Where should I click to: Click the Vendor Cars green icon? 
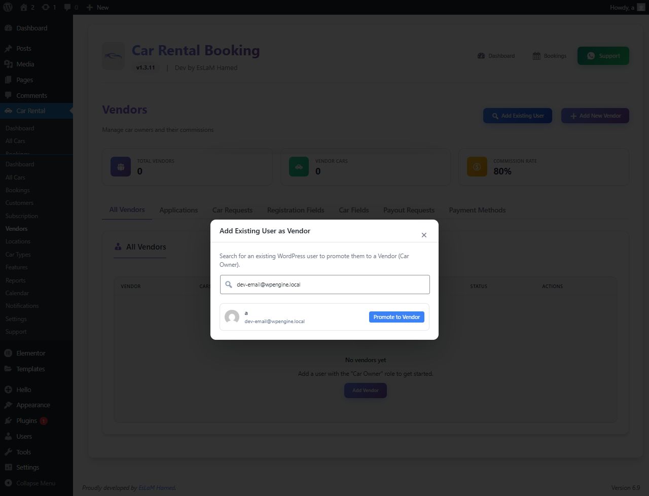pos(299,166)
